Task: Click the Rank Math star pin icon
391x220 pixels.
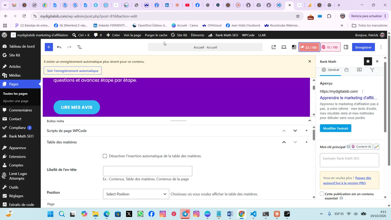Action: click(368, 61)
